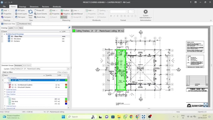213x120 pixels.
Task: Open the Revisions ribbon tab
Action: click(45, 7)
